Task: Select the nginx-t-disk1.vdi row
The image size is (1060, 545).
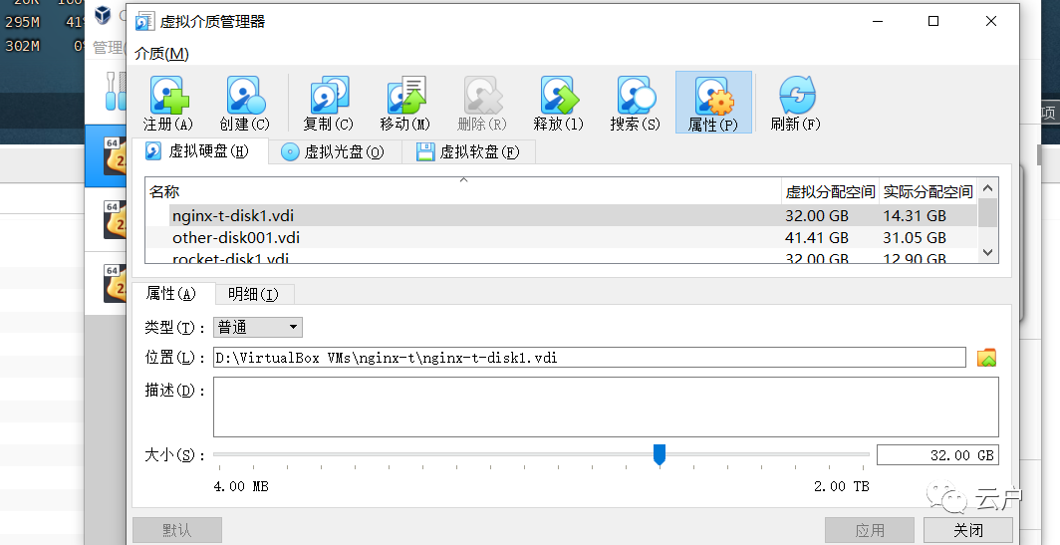Action: [x=561, y=215]
